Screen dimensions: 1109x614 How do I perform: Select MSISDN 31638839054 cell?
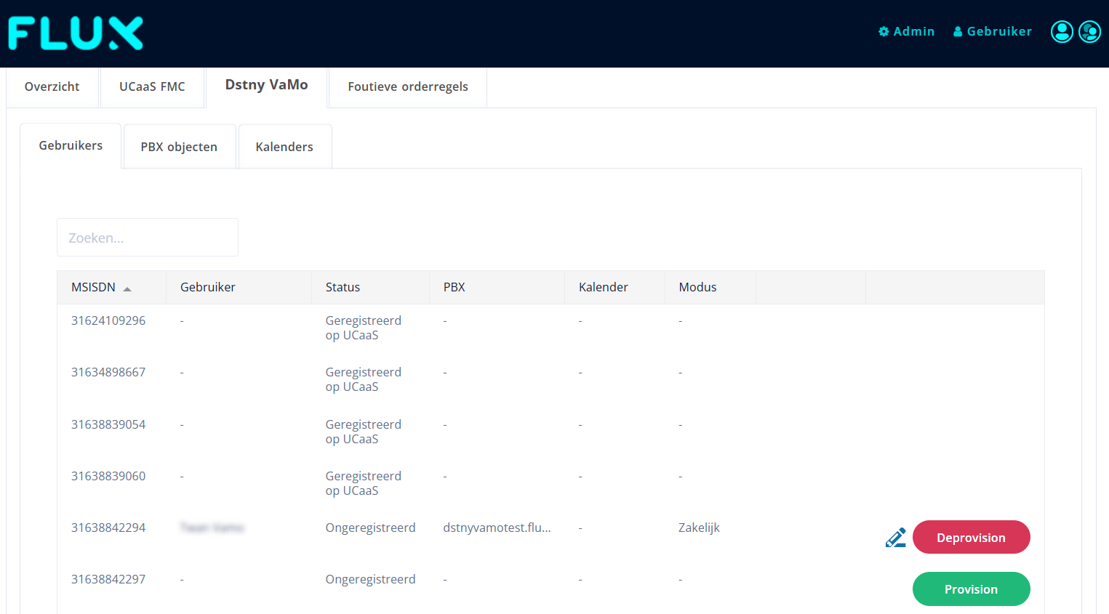click(x=108, y=424)
